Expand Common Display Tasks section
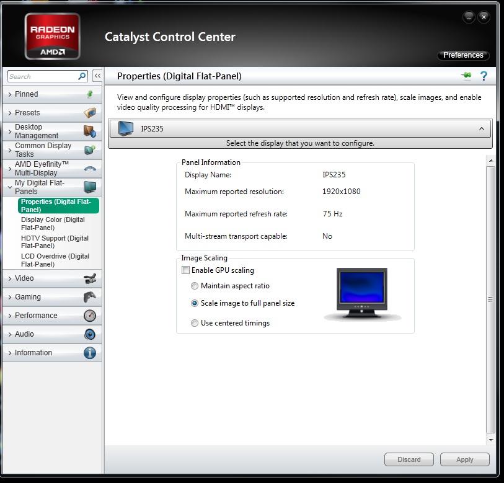Viewport: 504px width, 483px height. coord(52,150)
